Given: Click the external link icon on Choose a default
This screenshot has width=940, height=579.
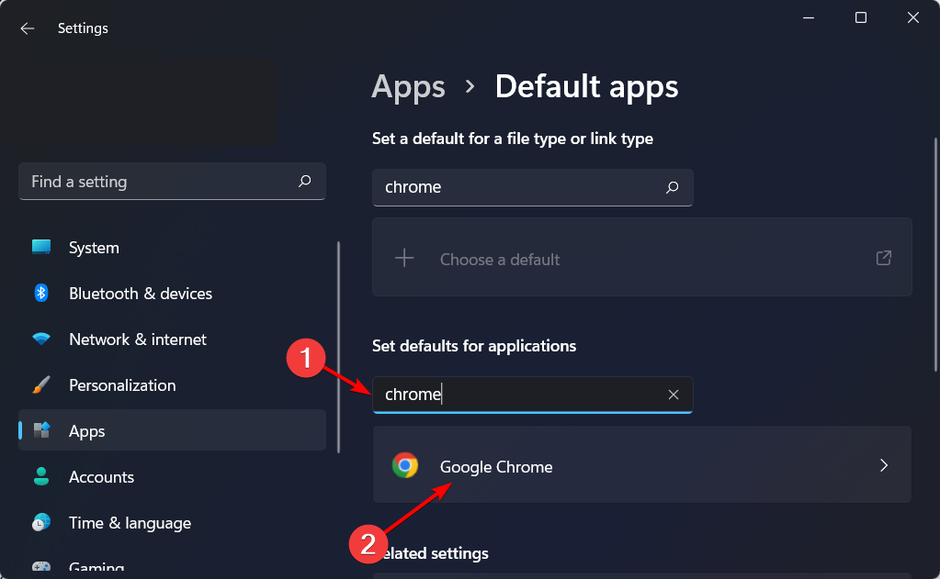Looking at the screenshot, I should 884,258.
